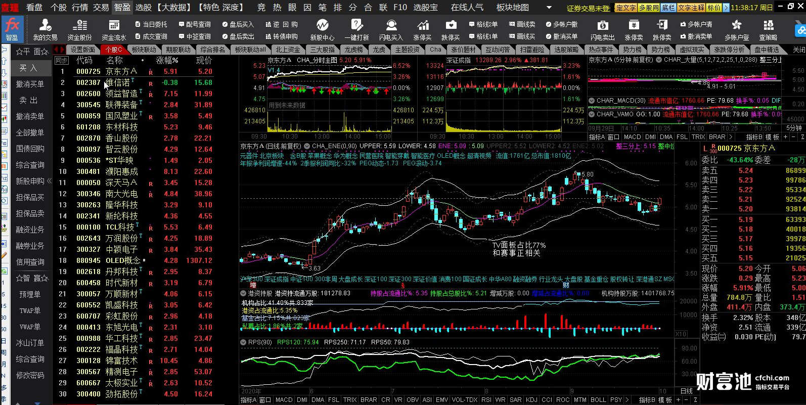This screenshot has height=405, width=806.
Task: Click 国债回购 in the sidebar
Action: pyautogui.click(x=30, y=149)
